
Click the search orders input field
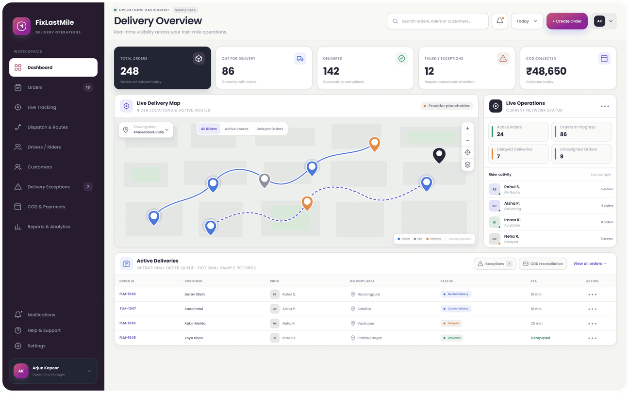[x=438, y=21]
